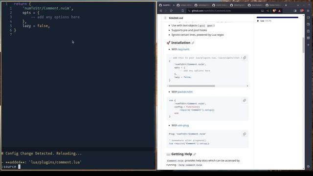Click right arrow of code block scrollbar
This screenshot has width=313, height=176.
pos(247,86)
